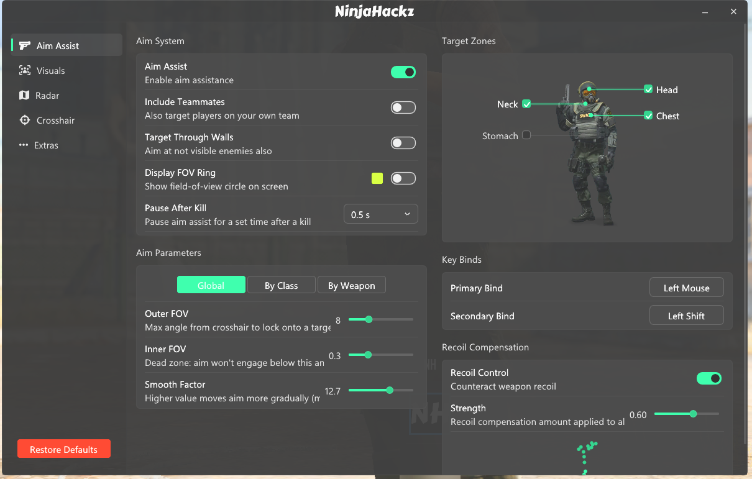Click the neck target dot on soldier
This screenshot has width=752, height=479.
[x=585, y=104]
